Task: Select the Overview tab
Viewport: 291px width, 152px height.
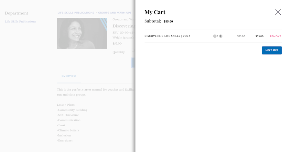Action: click(x=69, y=76)
